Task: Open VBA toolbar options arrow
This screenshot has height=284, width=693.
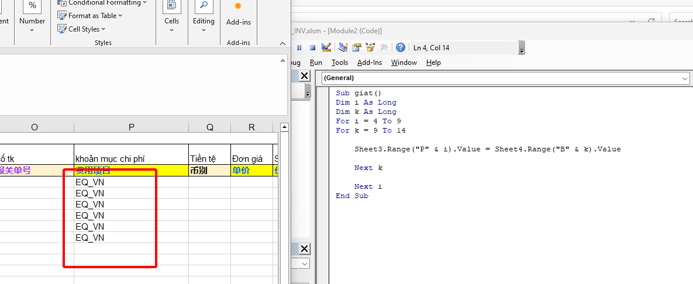Action: click(x=522, y=48)
